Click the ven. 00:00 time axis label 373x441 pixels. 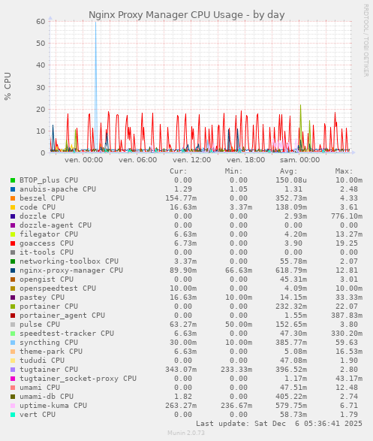click(x=84, y=160)
